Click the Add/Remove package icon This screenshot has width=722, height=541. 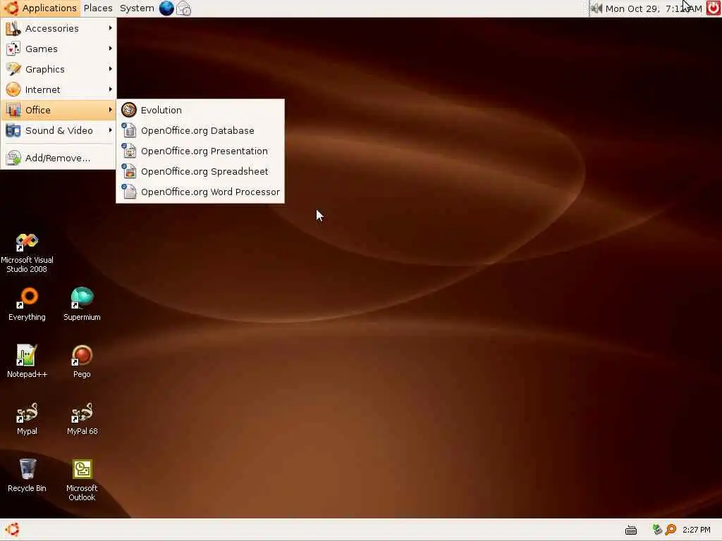[13, 158]
